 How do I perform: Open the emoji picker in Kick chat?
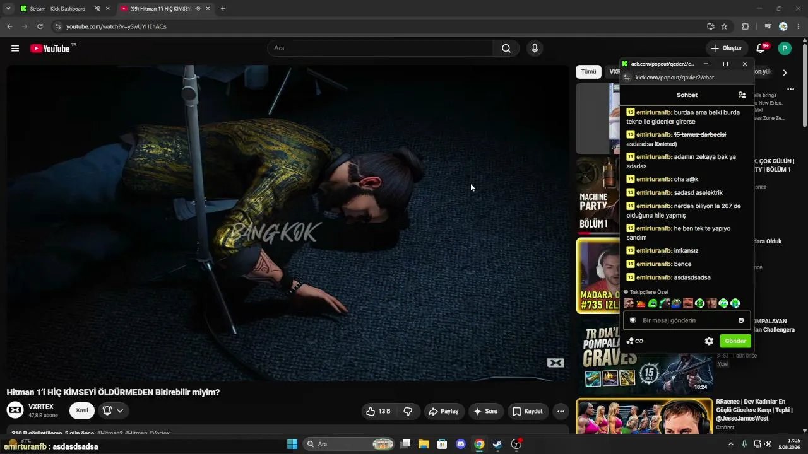[x=741, y=320]
